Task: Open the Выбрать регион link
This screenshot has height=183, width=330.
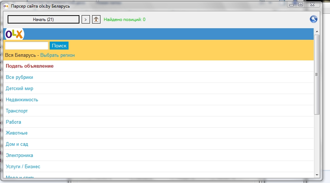Action: [57, 55]
